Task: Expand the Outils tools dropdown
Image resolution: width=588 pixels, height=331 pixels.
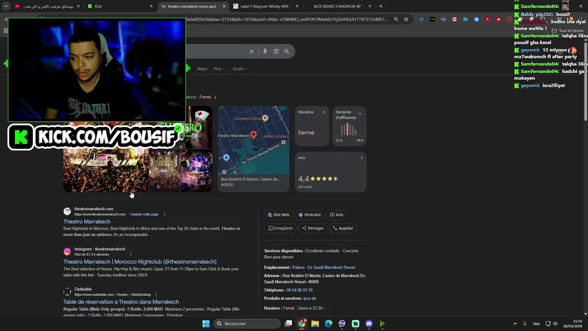Action: click(x=240, y=69)
